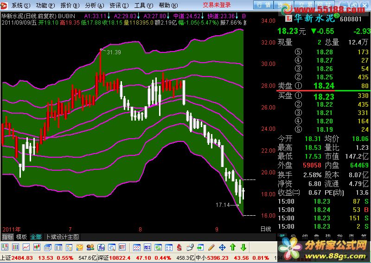The height and width of the screenshot is (263, 371).
Task: Open the colored quote table icon
Action: (x=15, y=247)
